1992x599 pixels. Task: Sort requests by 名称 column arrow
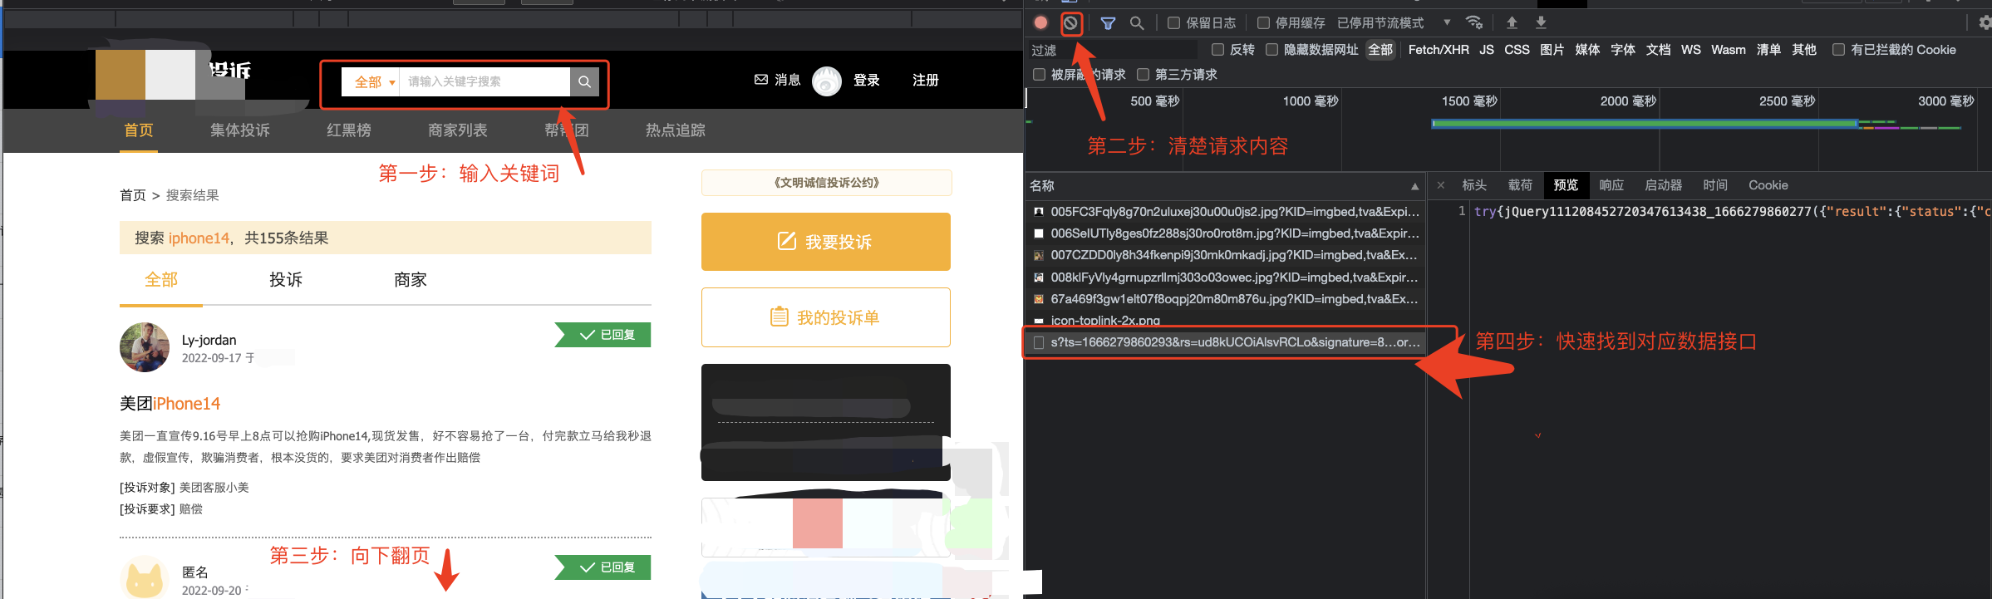pyautogui.click(x=1414, y=186)
